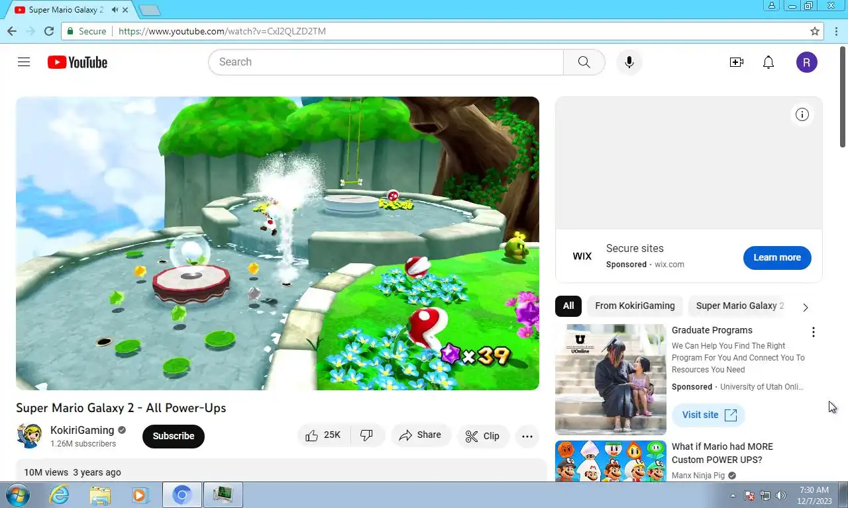Share the video
The height and width of the screenshot is (508, 848).
[421, 435]
